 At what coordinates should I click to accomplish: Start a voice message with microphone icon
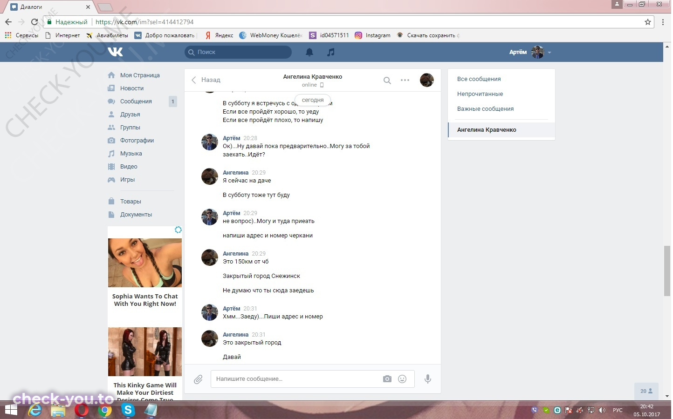[x=428, y=379]
